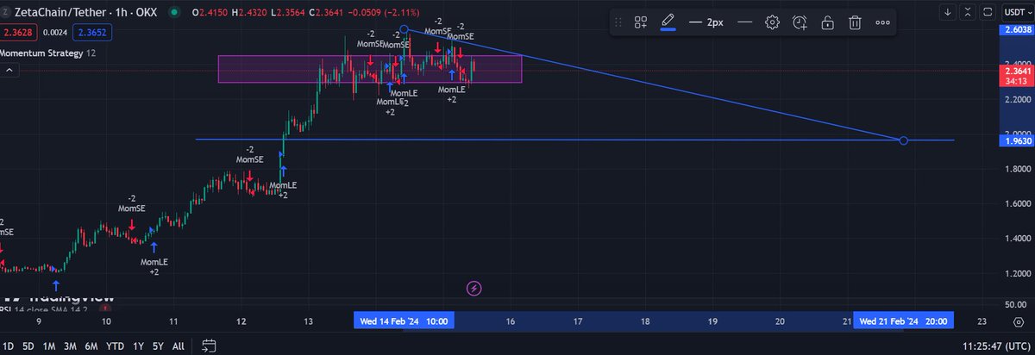The image size is (1035, 355).
Task: Click the blue buy price 2.3652
Action: point(91,31)
